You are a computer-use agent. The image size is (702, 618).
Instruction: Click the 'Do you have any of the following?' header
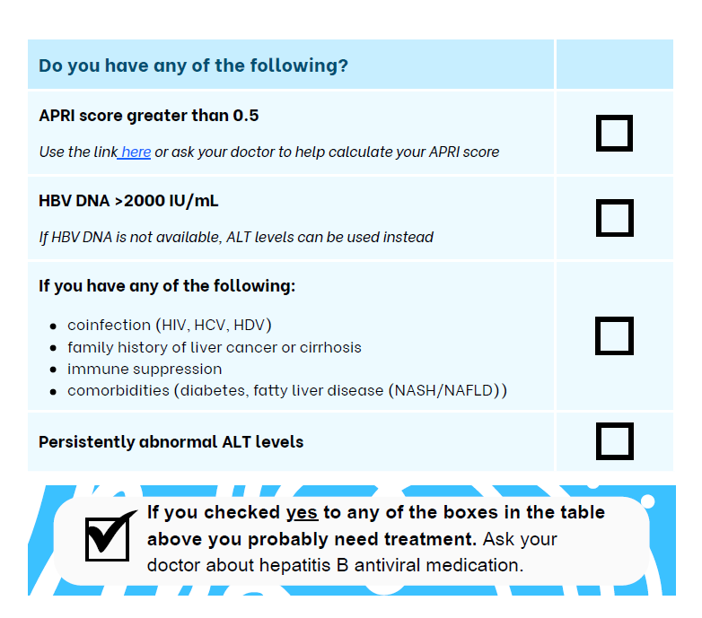pos(193,65)
